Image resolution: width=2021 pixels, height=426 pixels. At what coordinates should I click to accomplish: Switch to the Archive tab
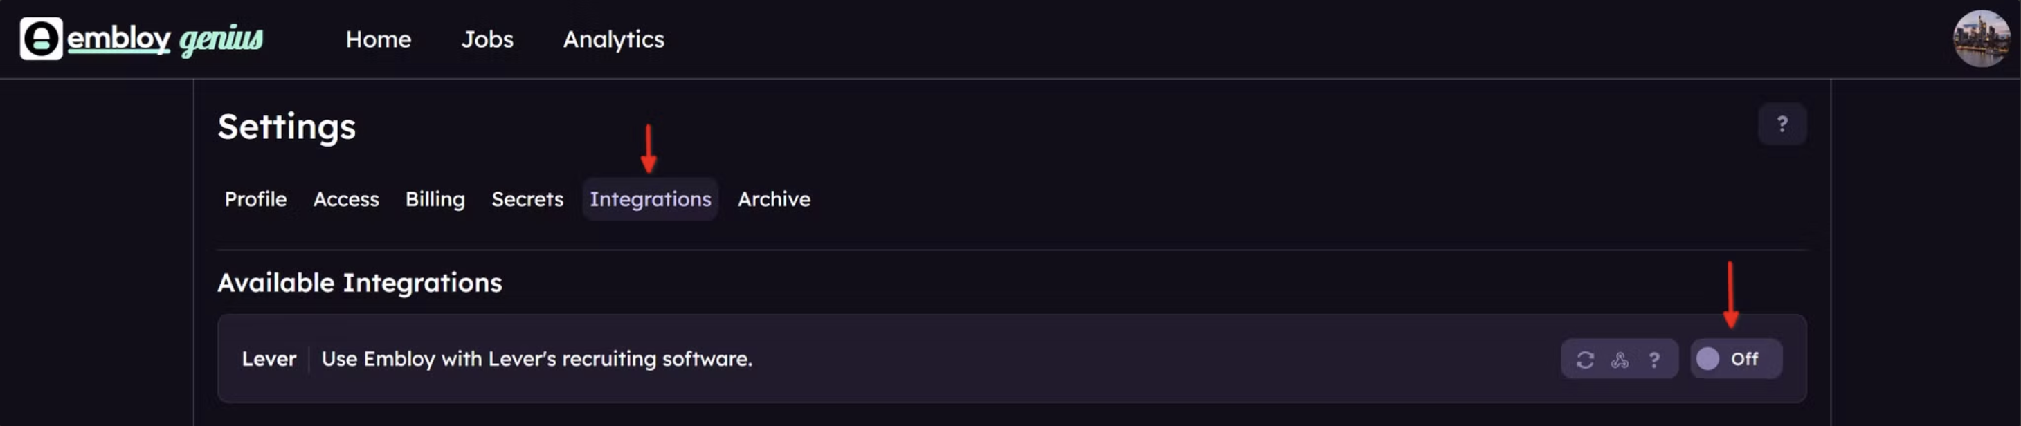point(774,199)
